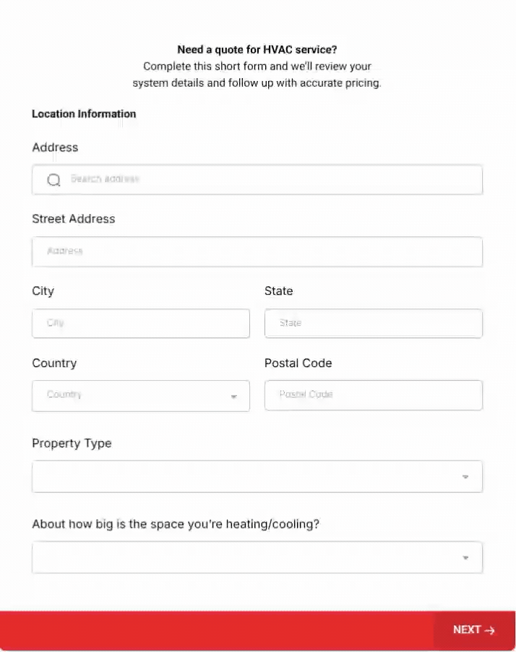Expand the Property Type dropdown field
Viewport: 516px width, 652px height.
pyautogui.click(x=246, y=477)
